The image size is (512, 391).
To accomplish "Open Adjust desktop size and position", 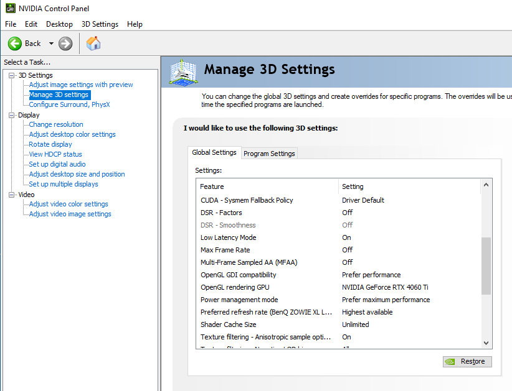I will point(77,174).
